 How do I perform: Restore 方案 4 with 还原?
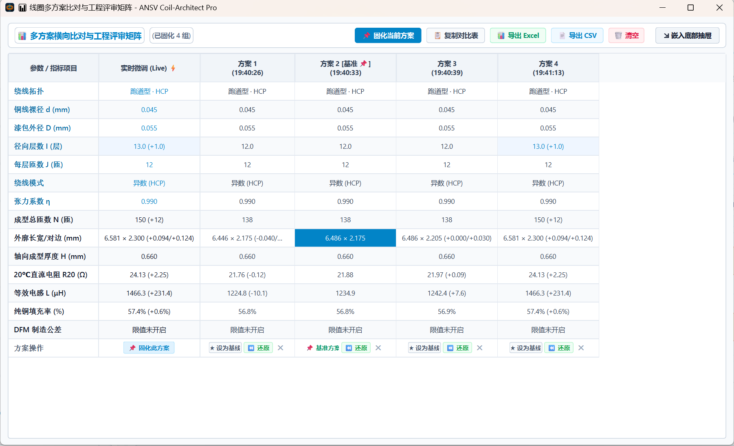pos(559,348)
